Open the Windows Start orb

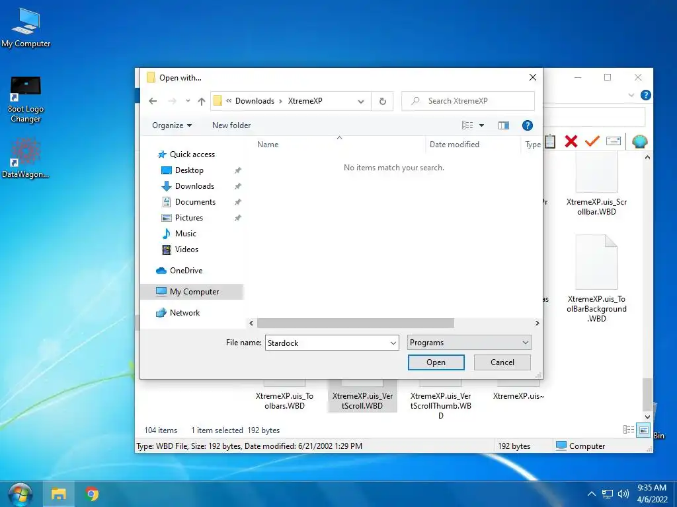click(x=20, y=494)
